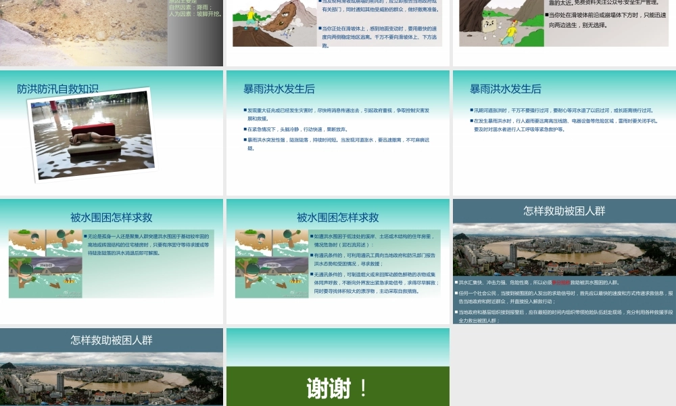Click flood cartoon beside 如遭洪水围困 bullets

272,264
